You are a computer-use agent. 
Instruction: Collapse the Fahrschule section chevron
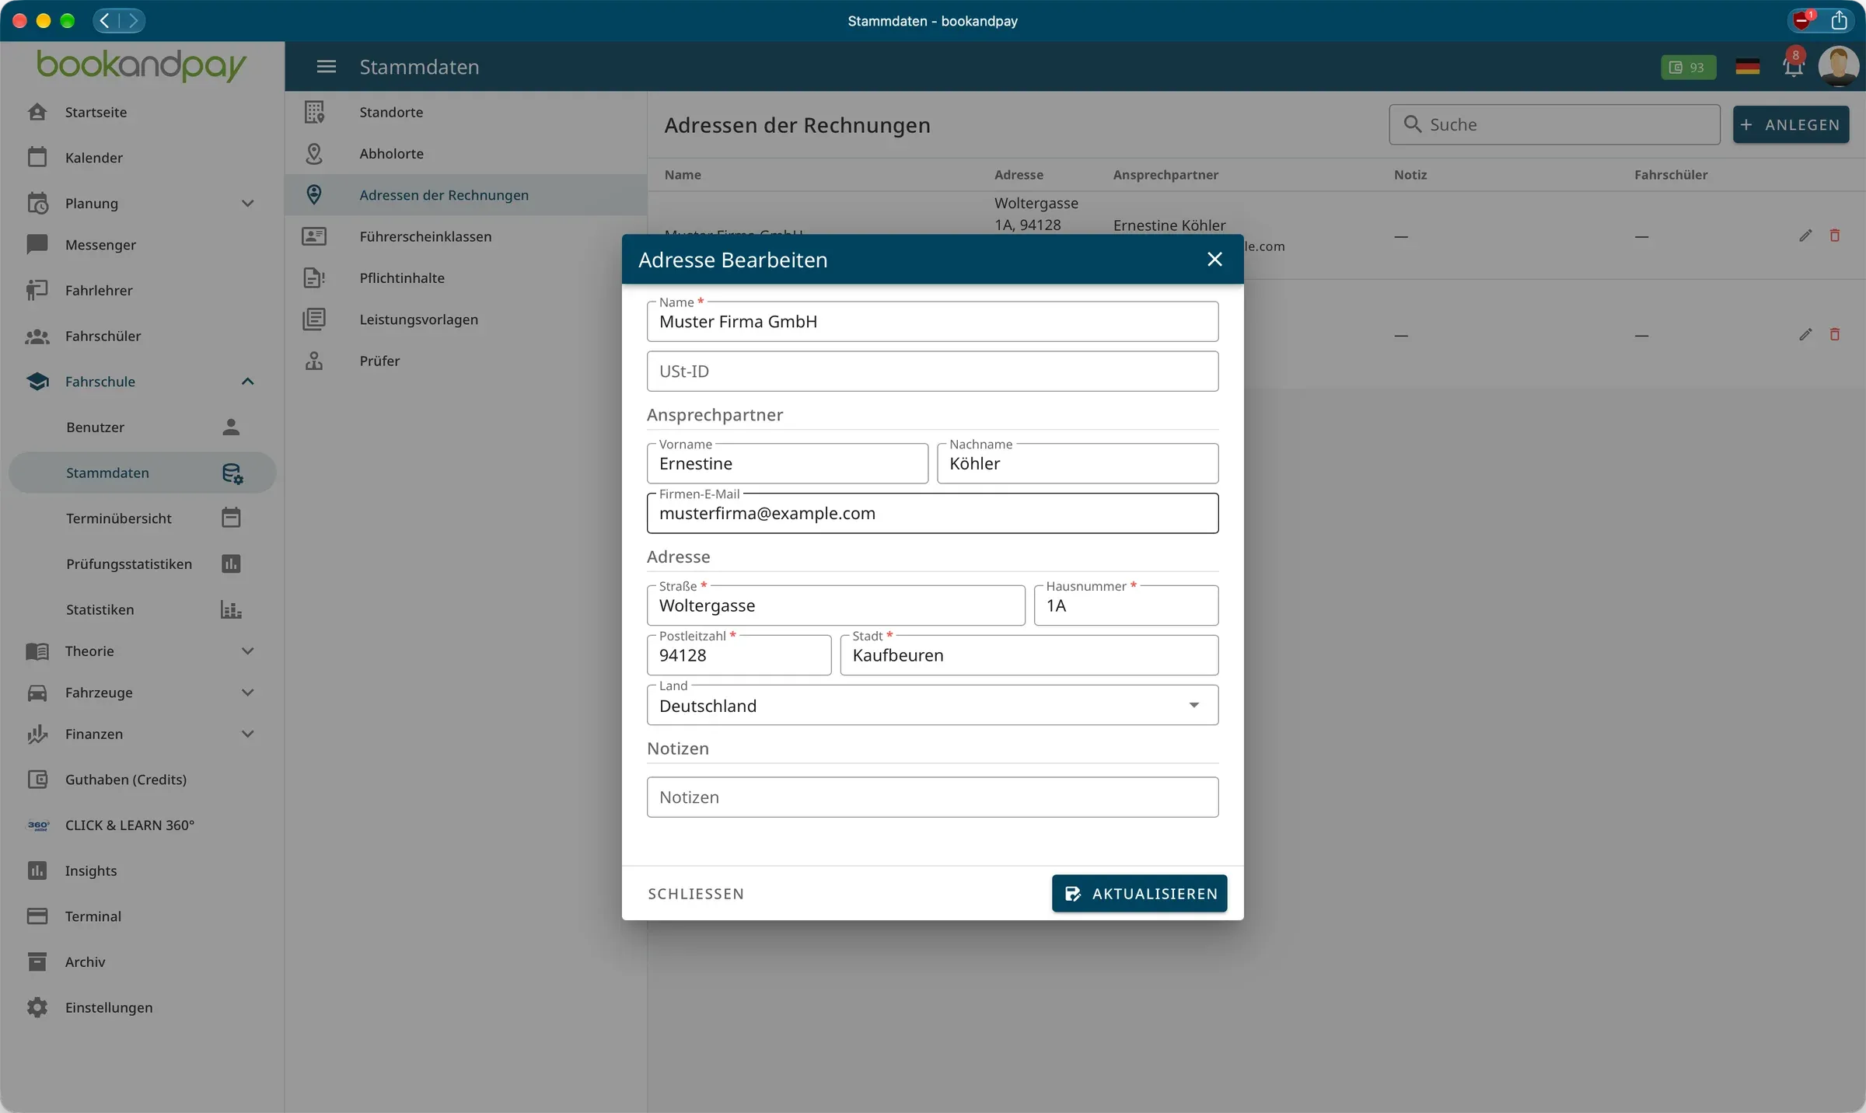pos(248,382)
